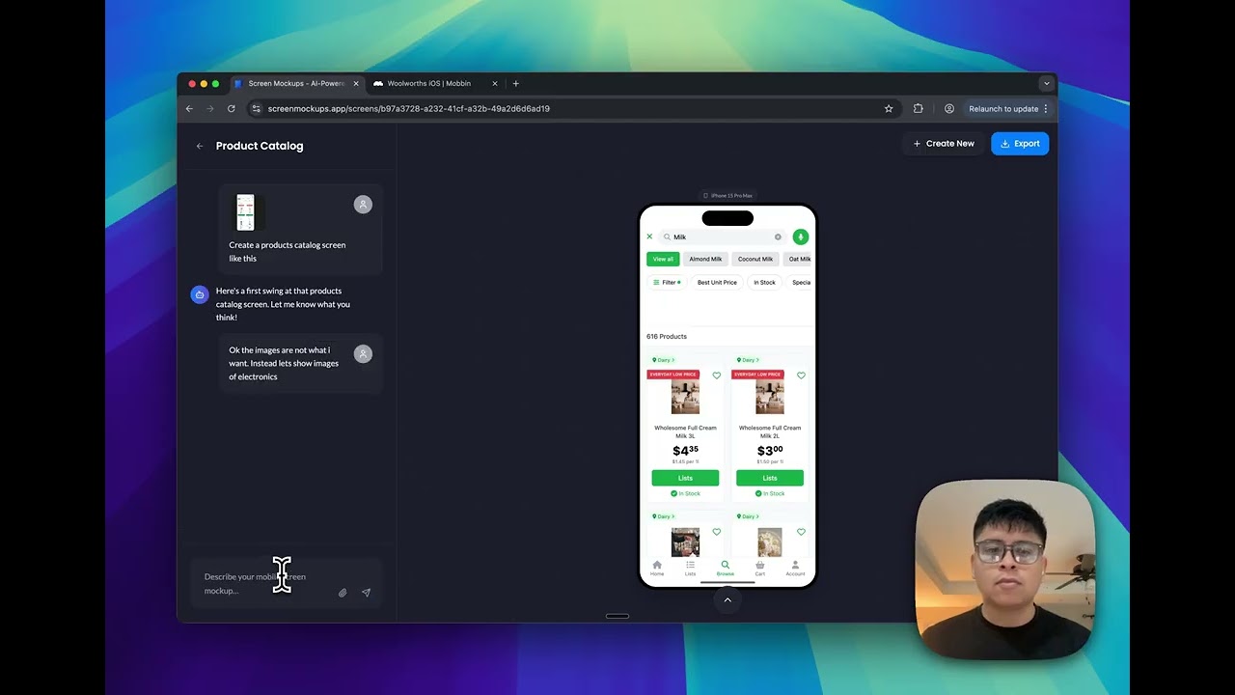The height and width of the screenshot is (695, 1235).
Task: Click the $3.00 price text
Action: click(x=770, y=451)
